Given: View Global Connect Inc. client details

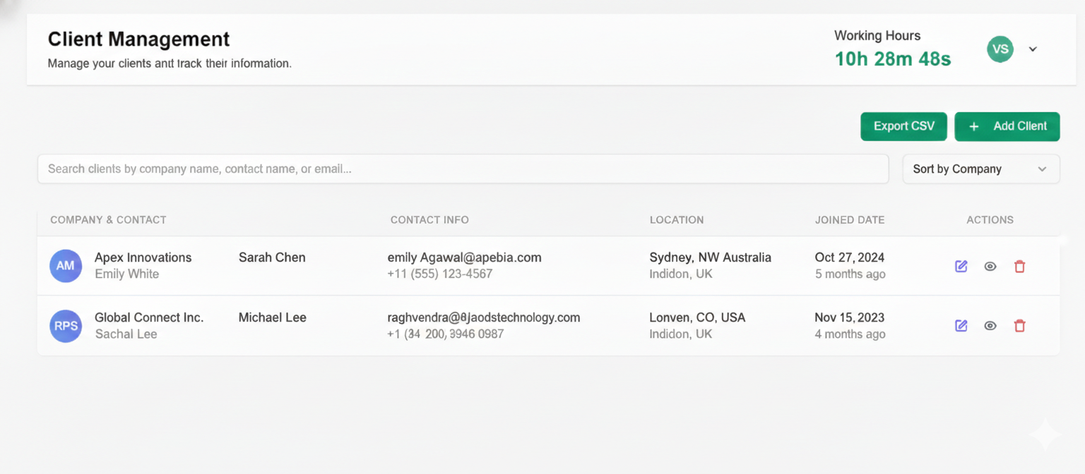Looking at the screenshot, I should pos(990,325).
